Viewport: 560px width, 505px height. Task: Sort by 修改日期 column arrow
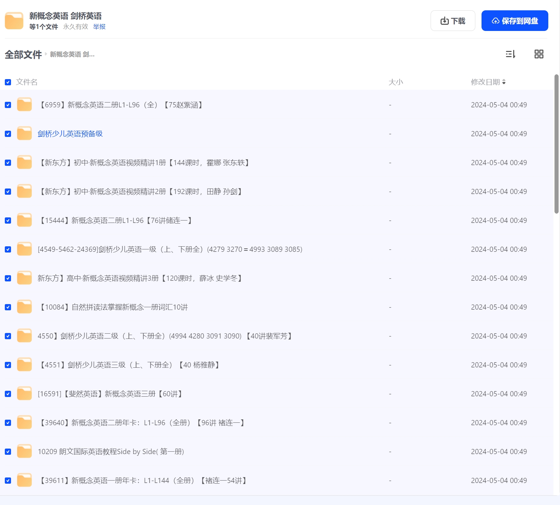504,82
